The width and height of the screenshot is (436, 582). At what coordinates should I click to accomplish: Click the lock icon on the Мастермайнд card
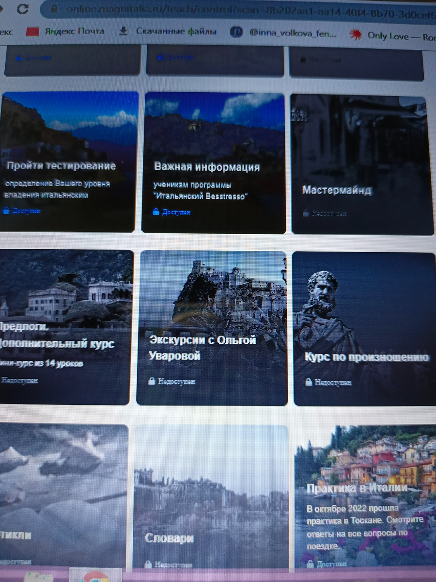(306, 211)
